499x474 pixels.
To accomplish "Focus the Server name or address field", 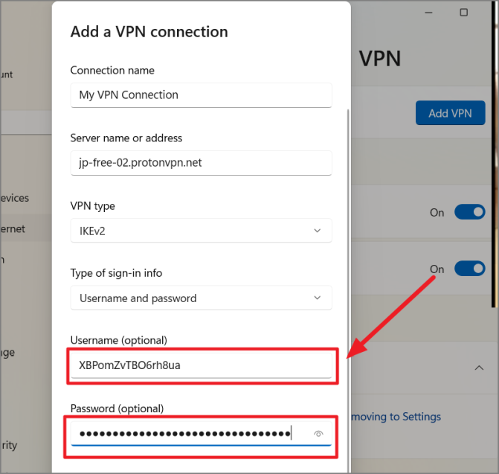I will (201, 163).
